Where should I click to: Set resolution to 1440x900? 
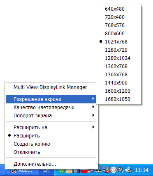pyautogui.click(x=118, y=83)
